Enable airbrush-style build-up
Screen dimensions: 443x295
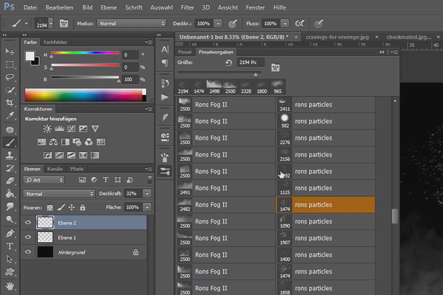pyautogui.click(x=299, y=23)
